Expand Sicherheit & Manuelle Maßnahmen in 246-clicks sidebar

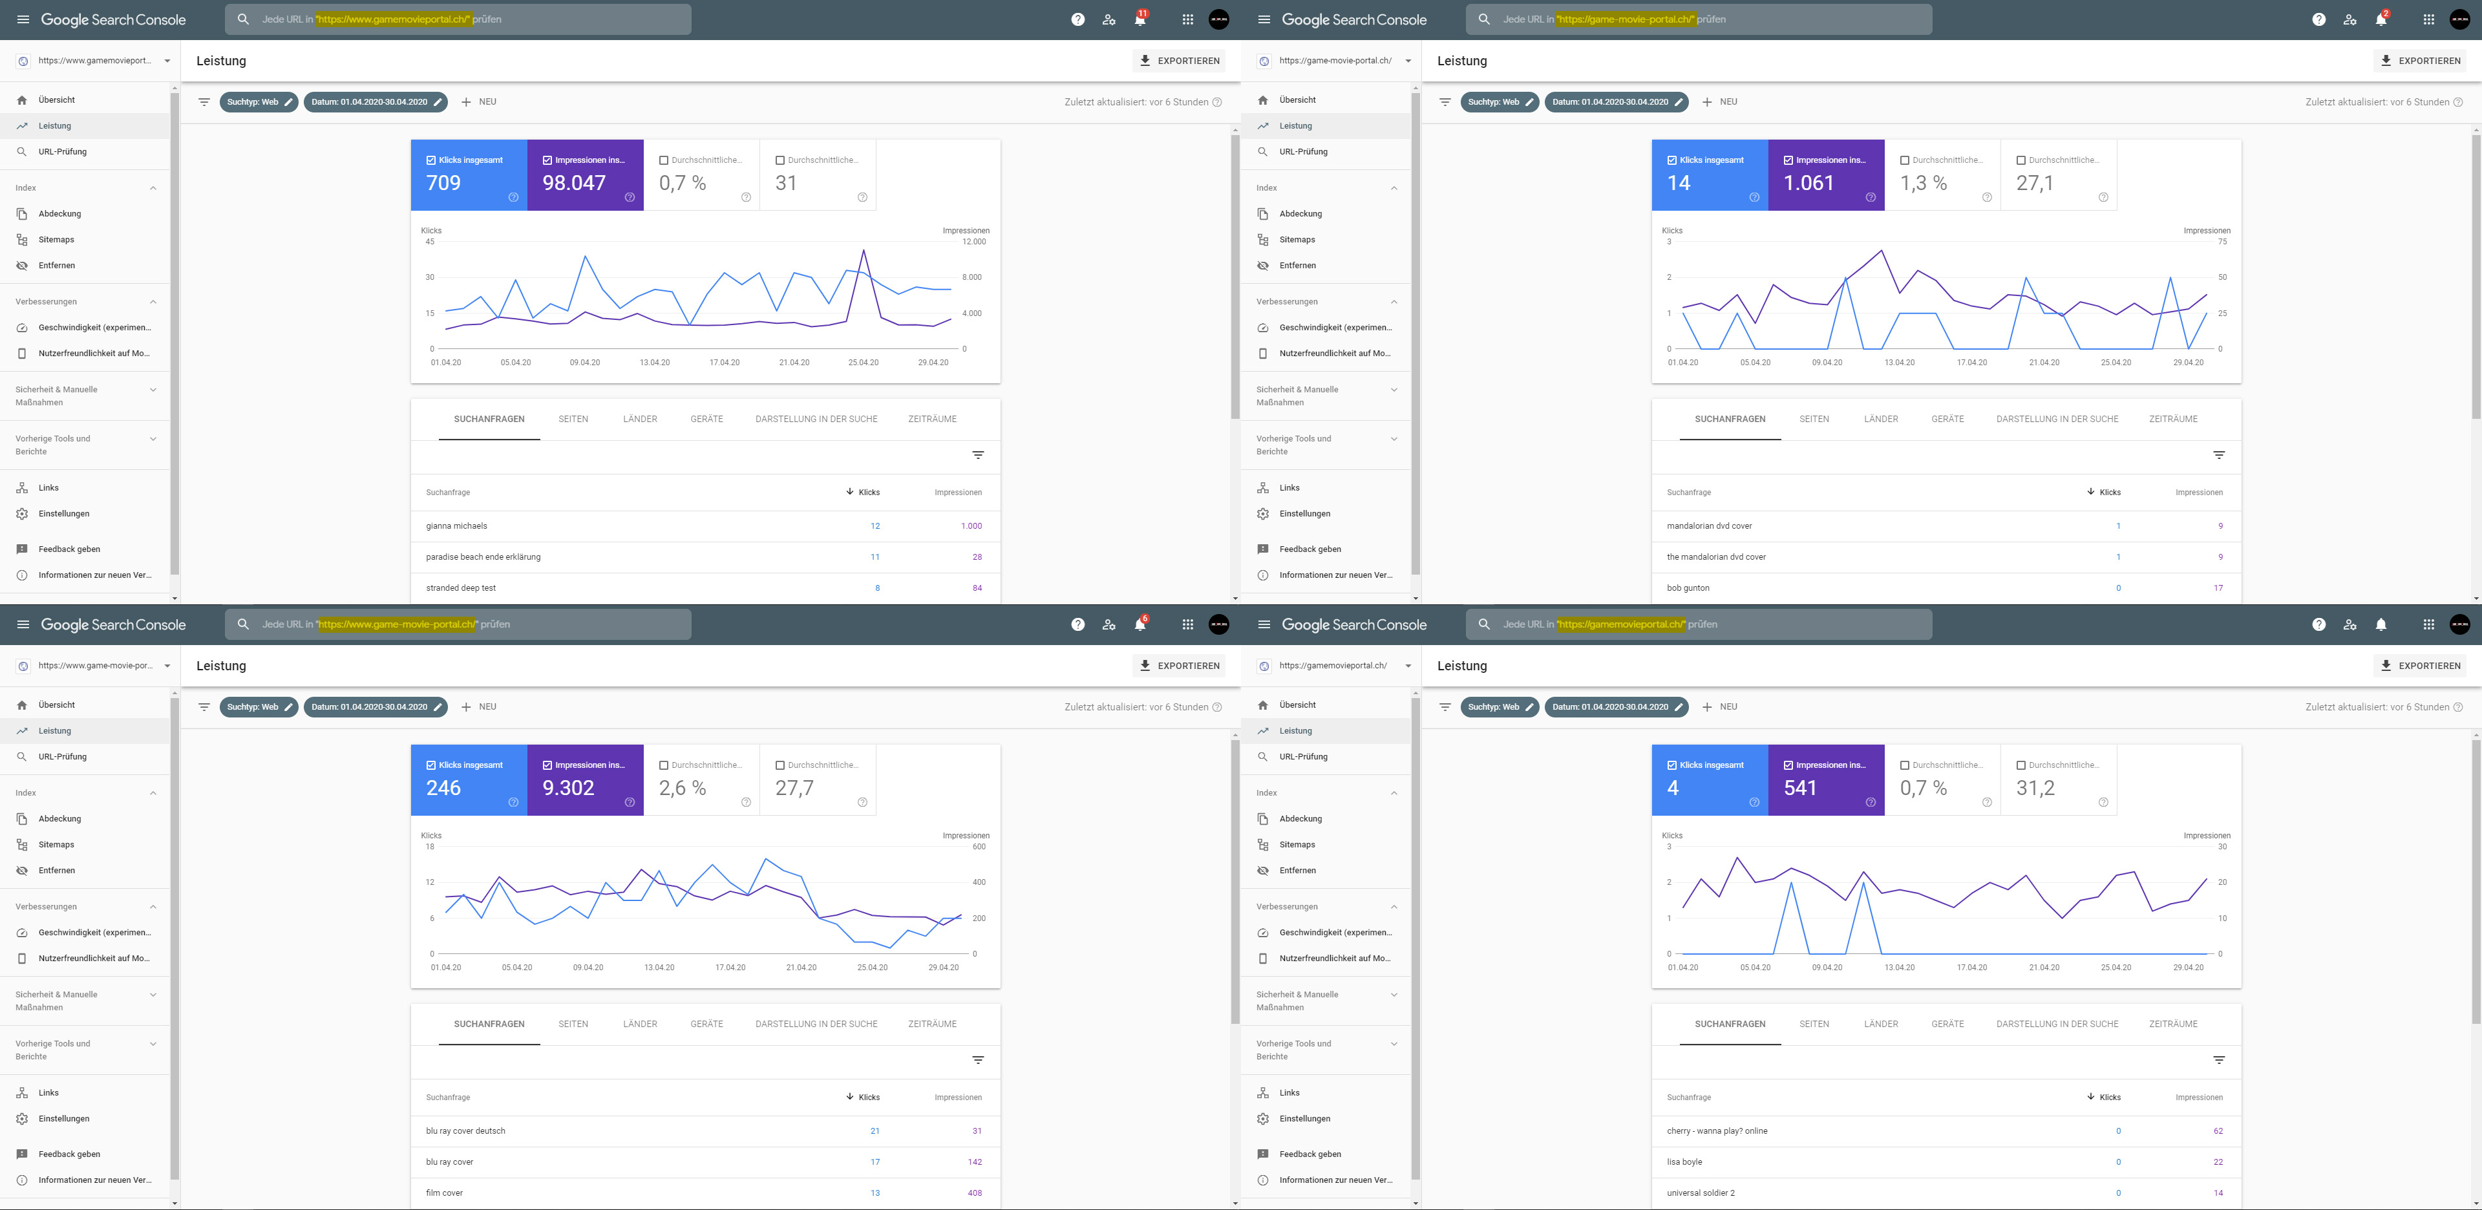pos(153,995)
